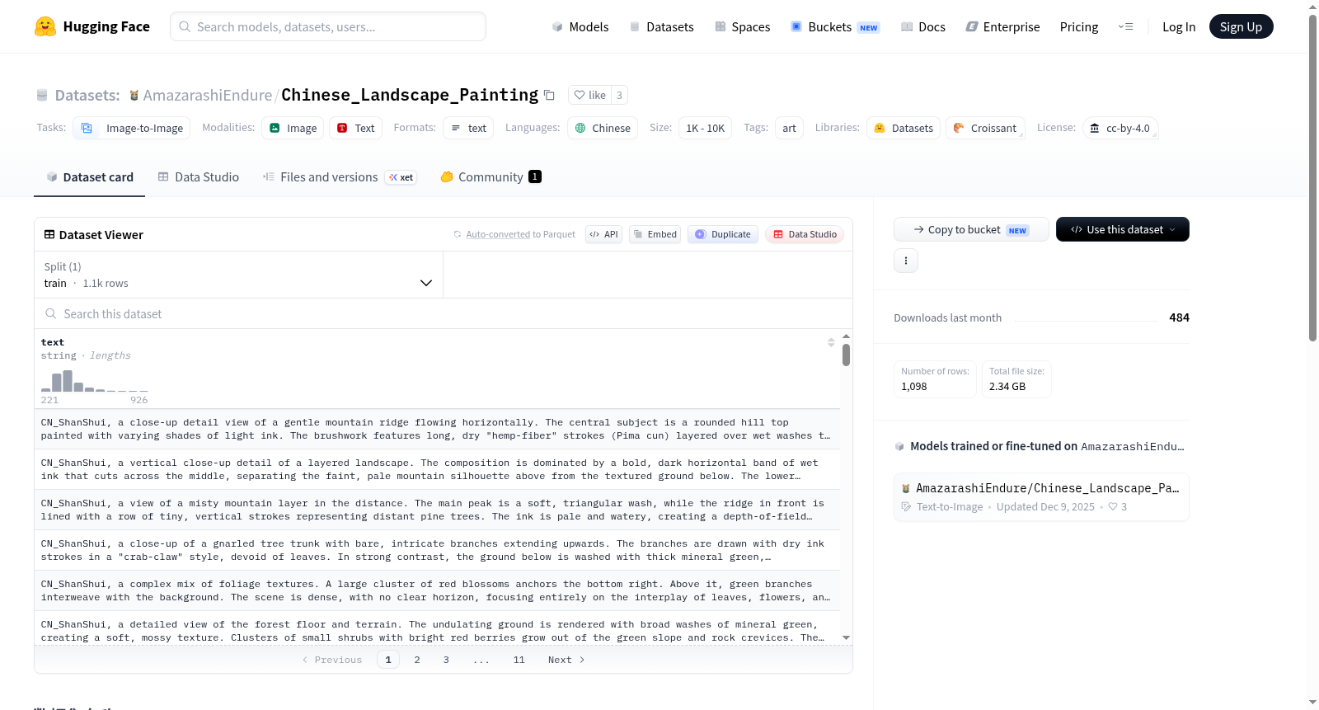Select the Chinese language tag
The height and width of the screenshot is (710, 1319).
pos(603,128)
